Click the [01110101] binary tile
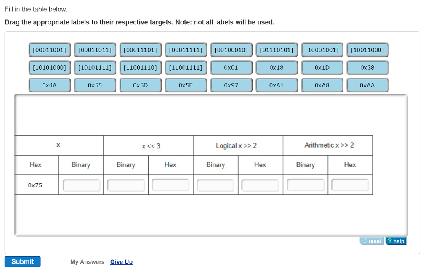Image resolution: width=431 pixels, height=272 pixels. pyautogui.click(x=277, y=50)
